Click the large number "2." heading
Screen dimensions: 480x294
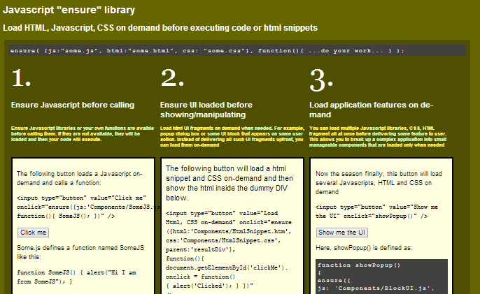click(172, 78)
